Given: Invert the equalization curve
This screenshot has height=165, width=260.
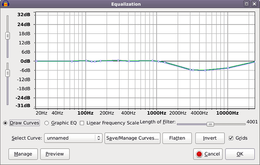Looking at the screenshot, I should click(210, 138).
